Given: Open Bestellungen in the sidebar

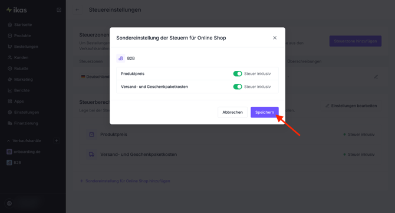Looking at the screenshot, I should click(x=26, y=47).
